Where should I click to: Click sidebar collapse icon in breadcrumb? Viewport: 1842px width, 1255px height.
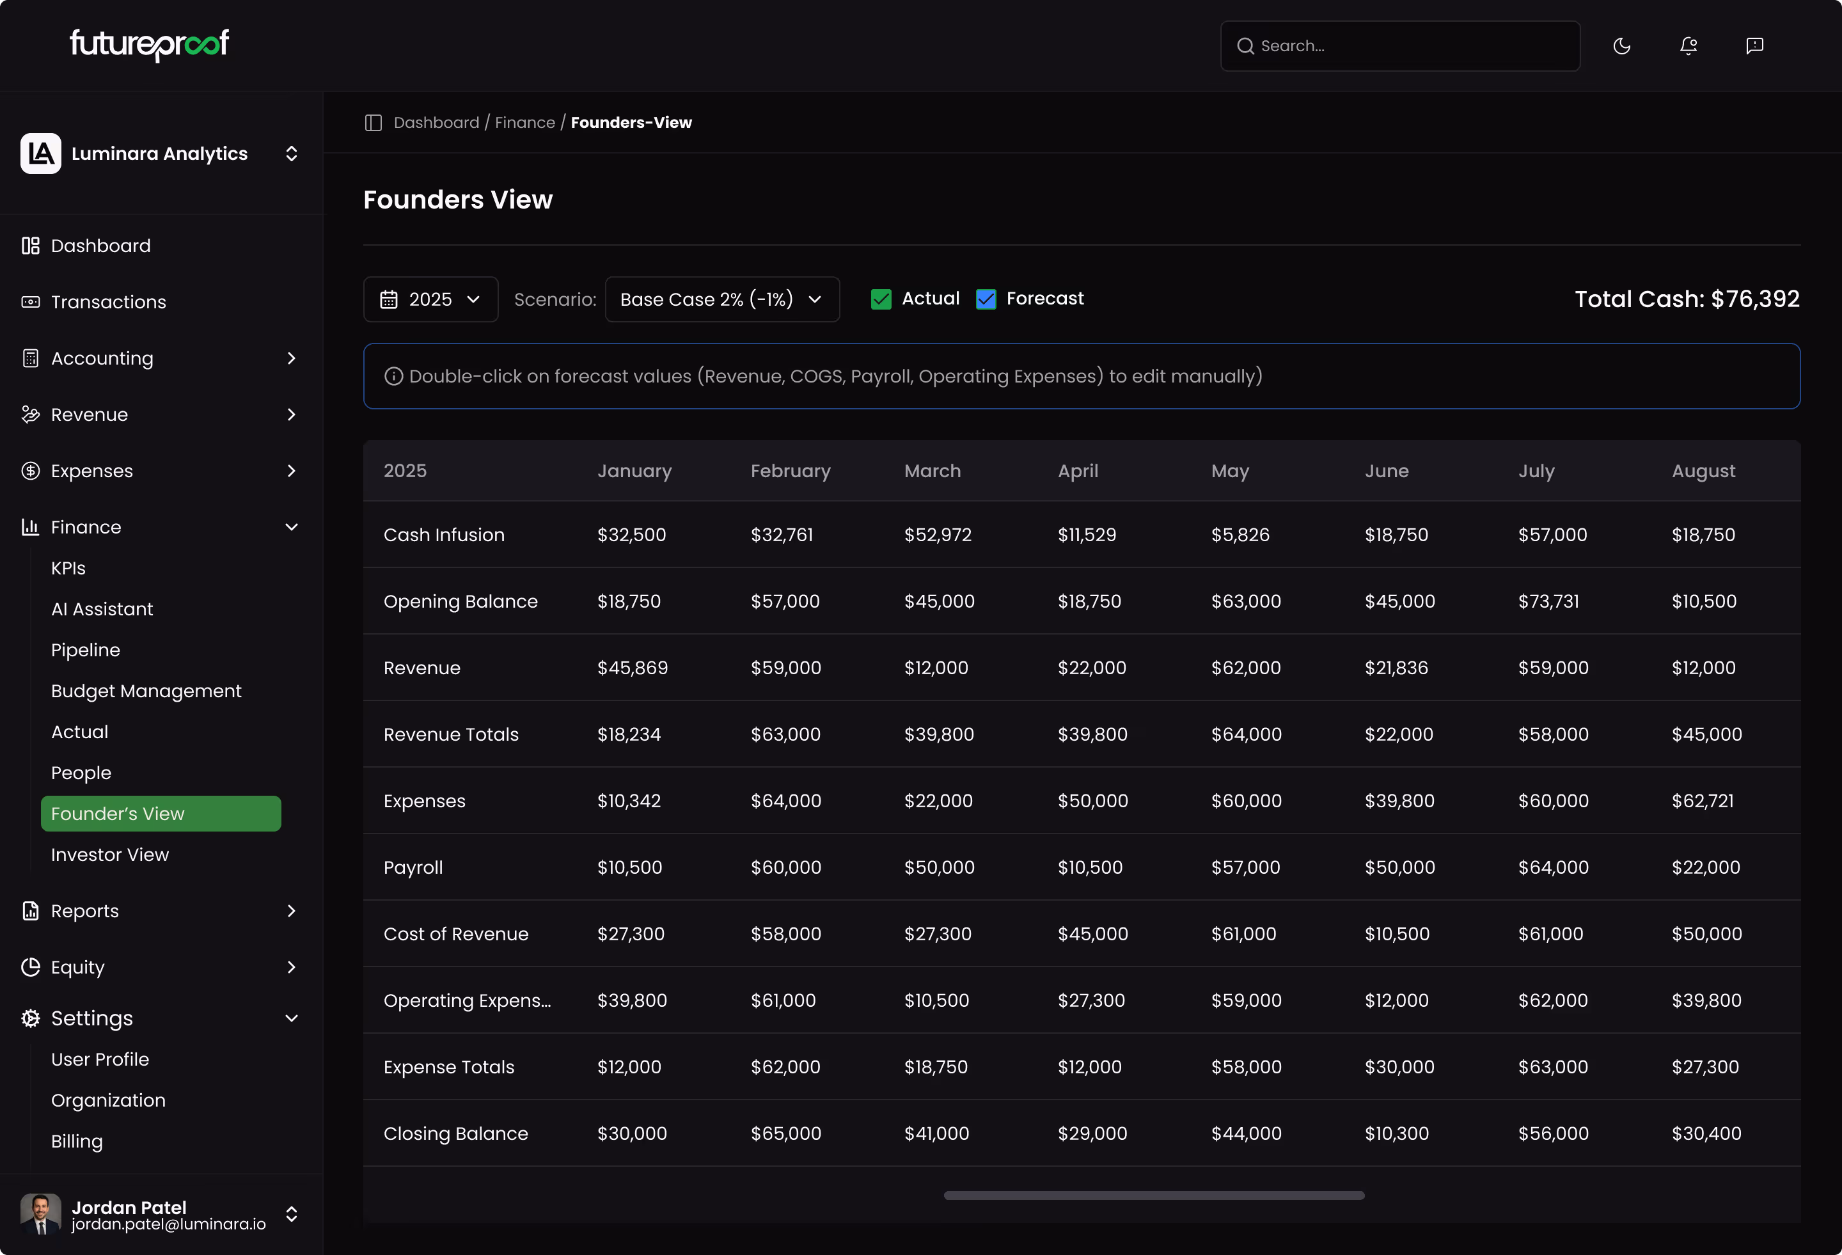coord(374,123)
